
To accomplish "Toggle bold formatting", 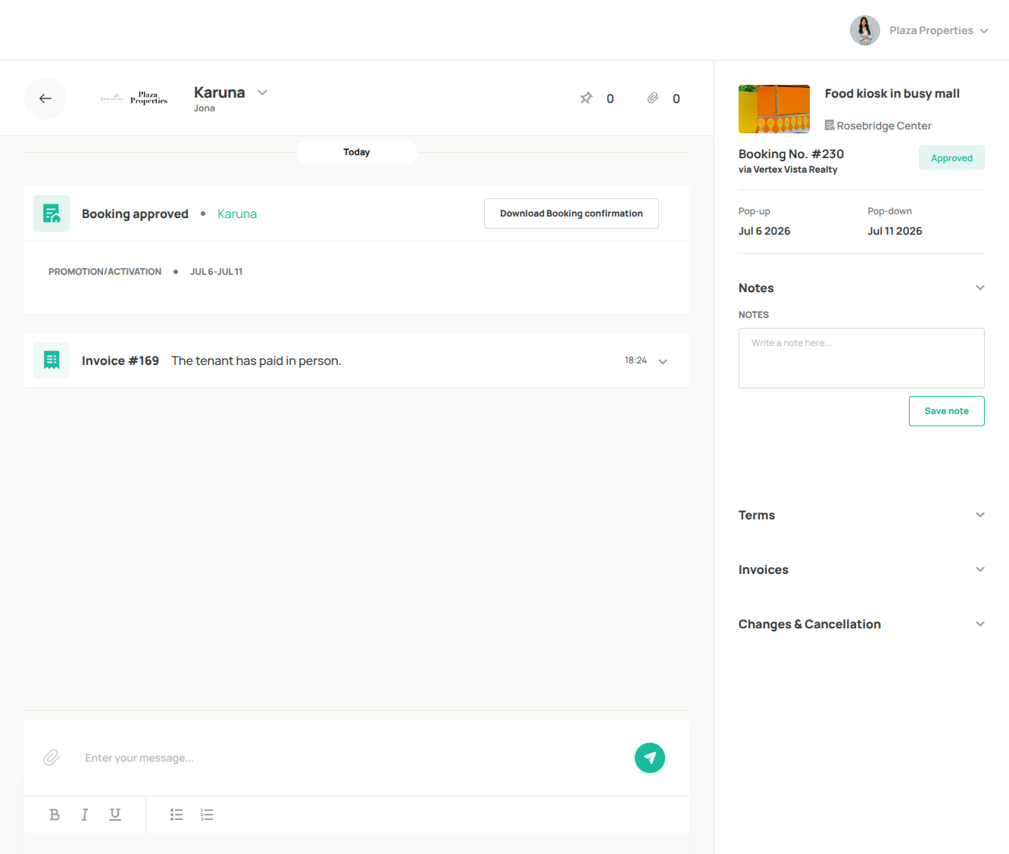I will click(55, 815).
